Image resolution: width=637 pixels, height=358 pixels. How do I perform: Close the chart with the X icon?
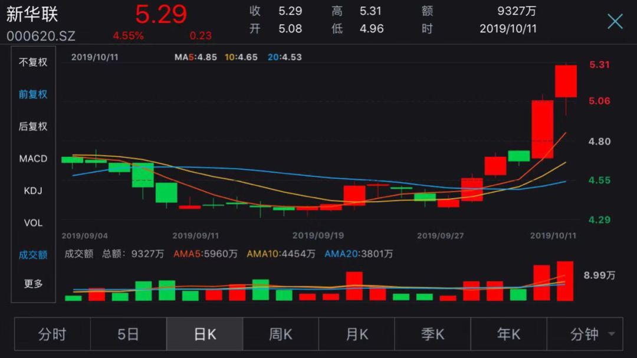click(x=615, y=21)
